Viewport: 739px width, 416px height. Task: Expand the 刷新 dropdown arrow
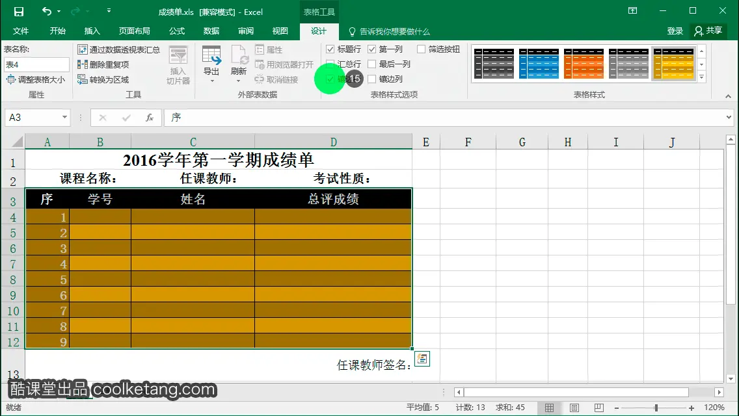(x=239, y=81)
